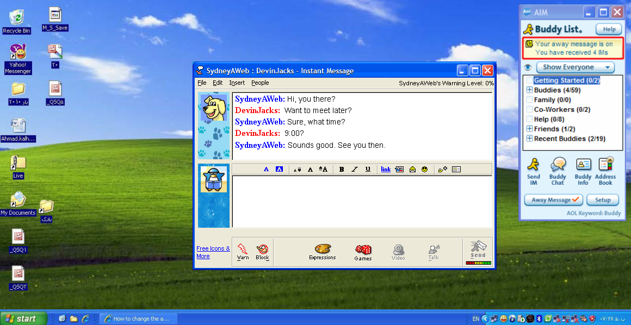This screenshot has height=325, width=631.
Task: Open Buddy Chat in the Buddy List
Action: pyautogui.click(x=558, y=171)
